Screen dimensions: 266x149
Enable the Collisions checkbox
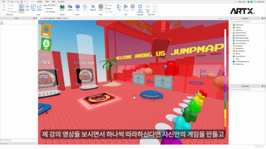point(44,9)
